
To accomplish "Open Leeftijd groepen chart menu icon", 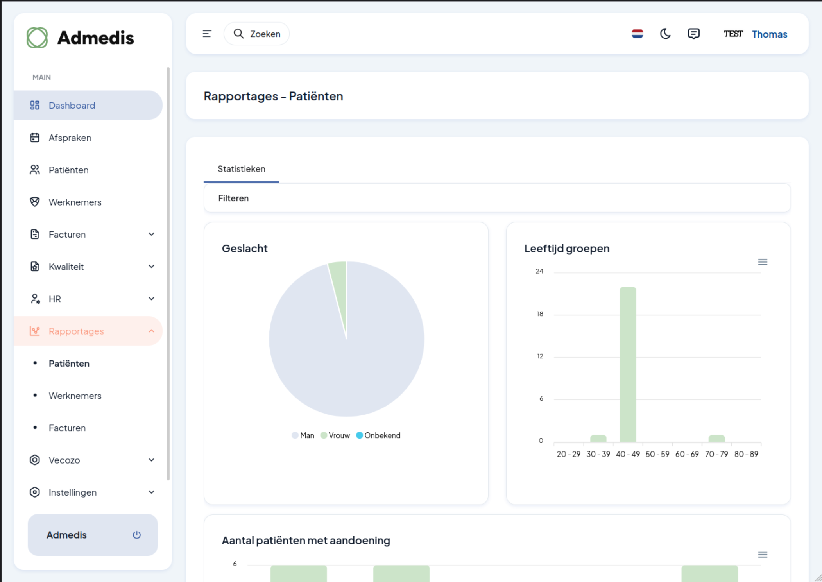I will click(x=763, y=262).
